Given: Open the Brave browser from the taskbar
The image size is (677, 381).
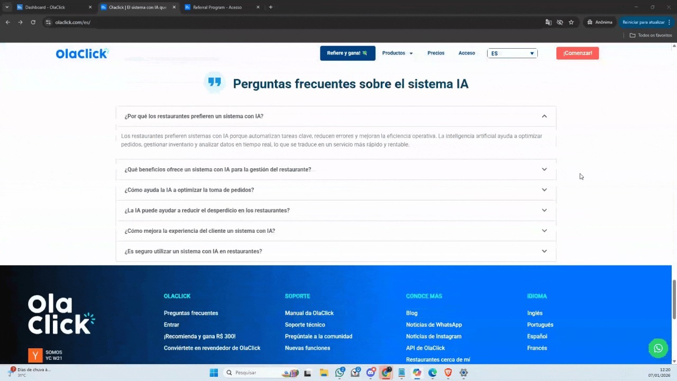Looking at the screenshot, I should pos(448,373).
